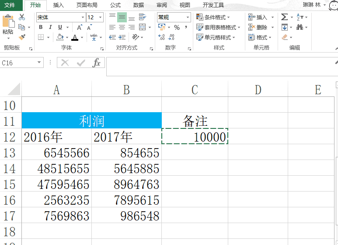Toggle Underline formatting
The height and width of the screenshot is (245, 338).
(60, 27)
